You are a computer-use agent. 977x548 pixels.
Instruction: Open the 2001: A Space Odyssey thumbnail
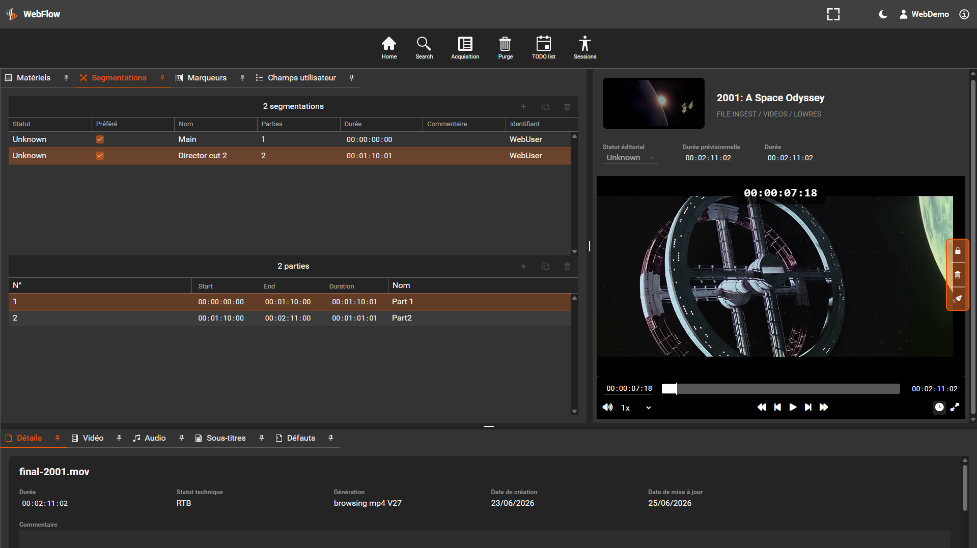tap(654, 103)
